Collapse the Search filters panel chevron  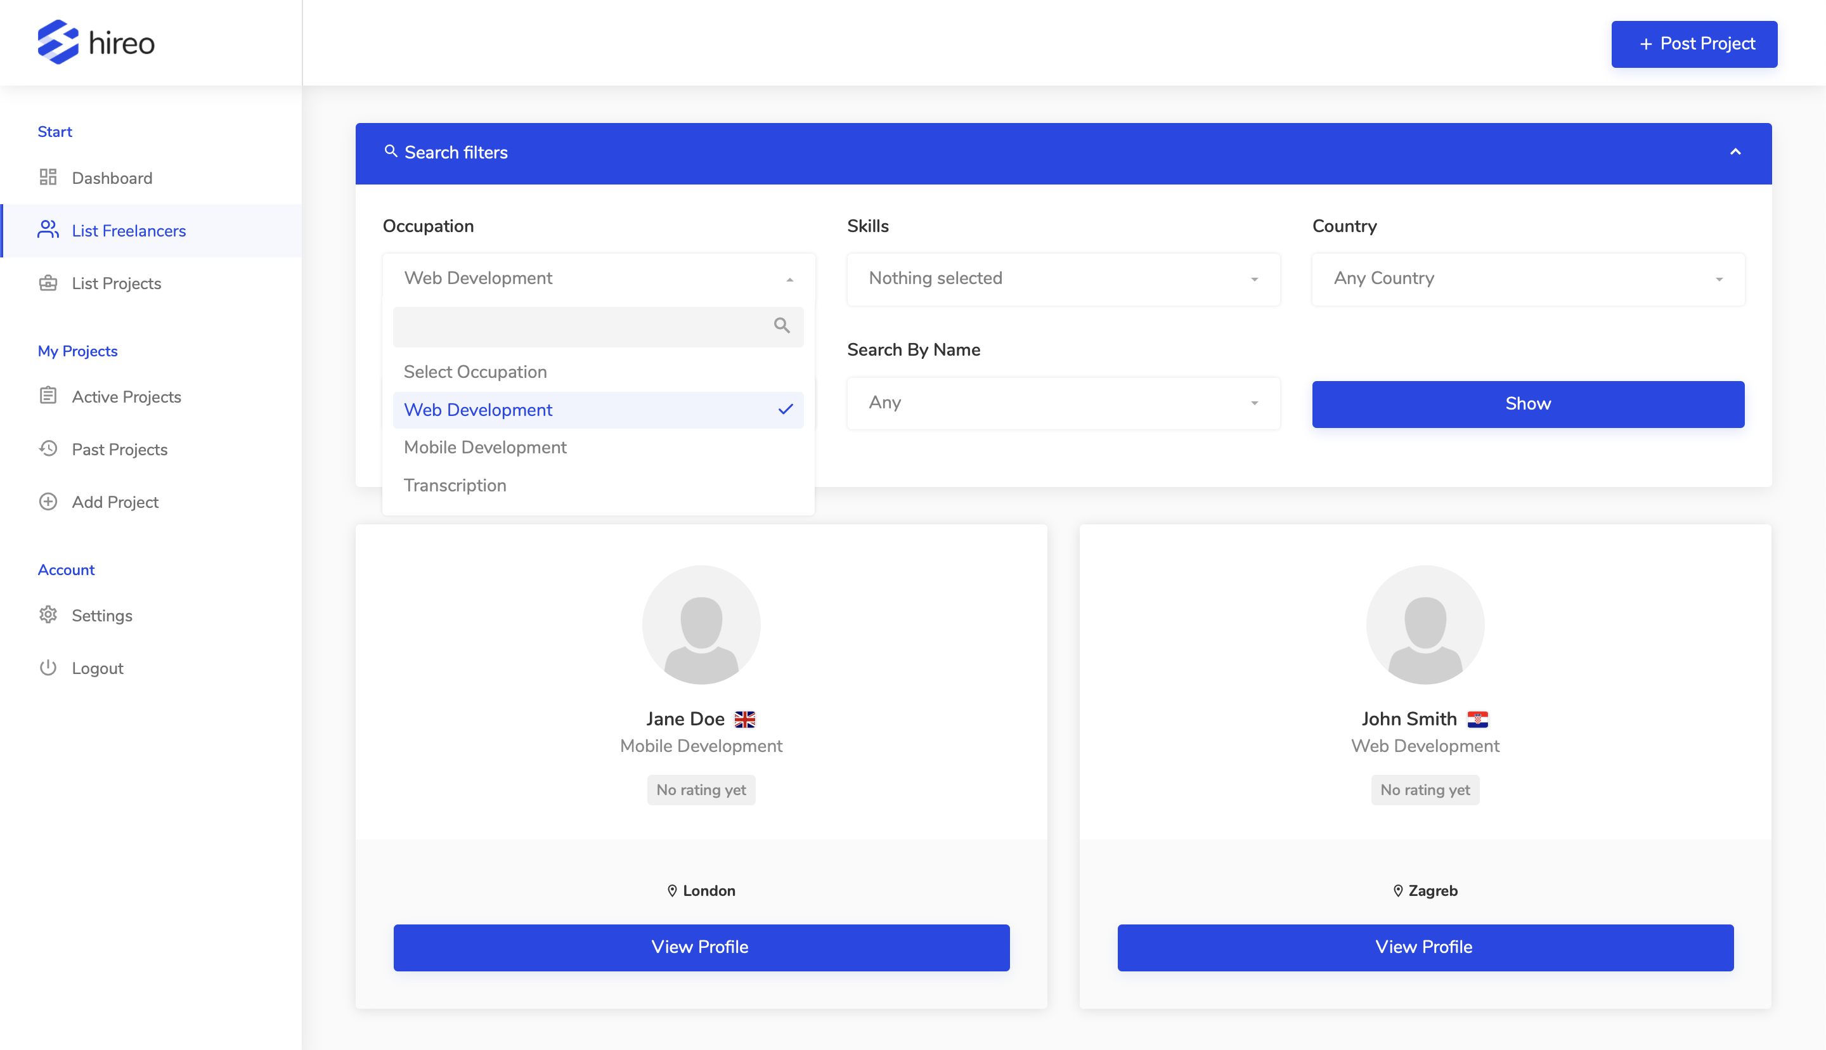(x=1735, y=152)
